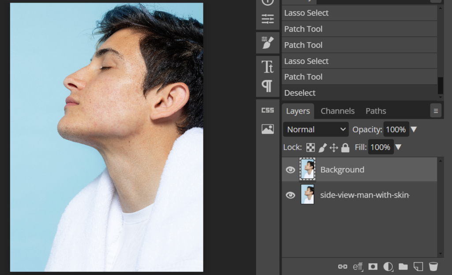Switch to the Channels tab
The image size is (452, 275).
(338, 111)
